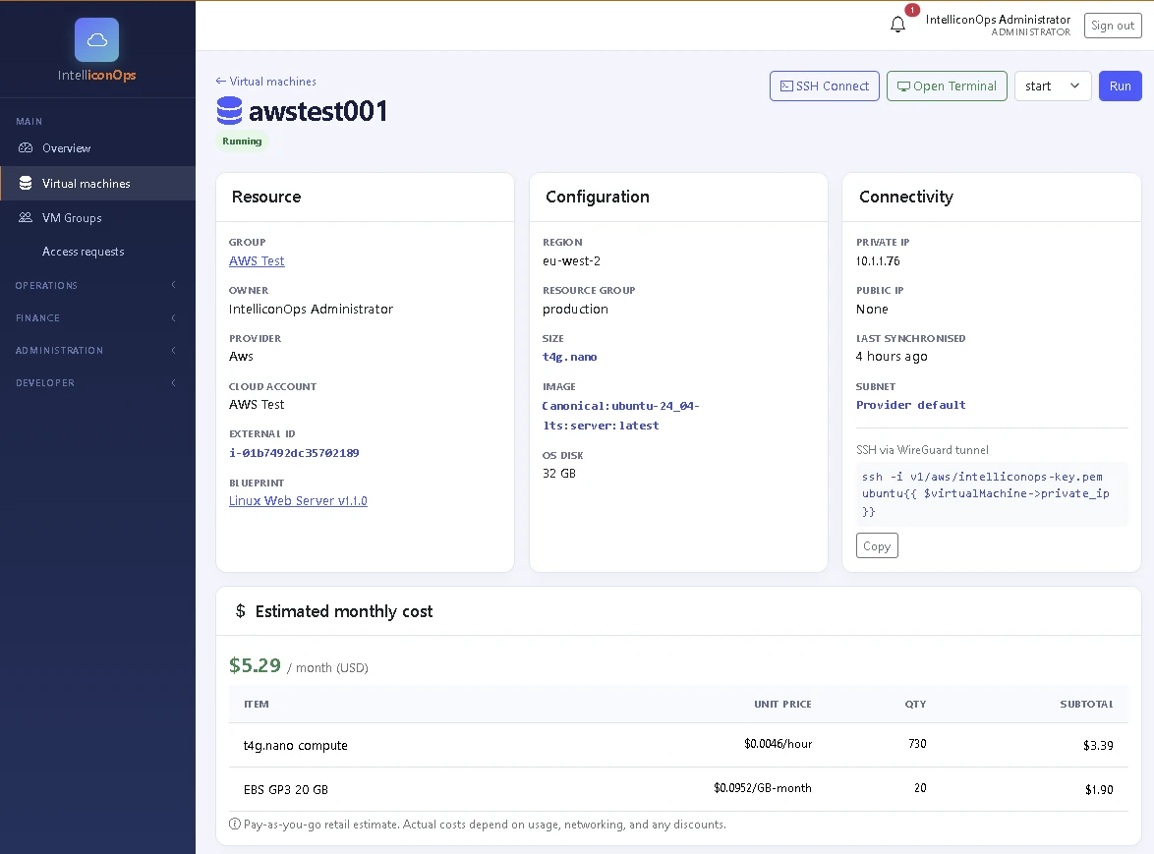The width and height of the screenshot is (1154, 854).
Task: Go back to Virtual machines list
Action: point(265,81)
